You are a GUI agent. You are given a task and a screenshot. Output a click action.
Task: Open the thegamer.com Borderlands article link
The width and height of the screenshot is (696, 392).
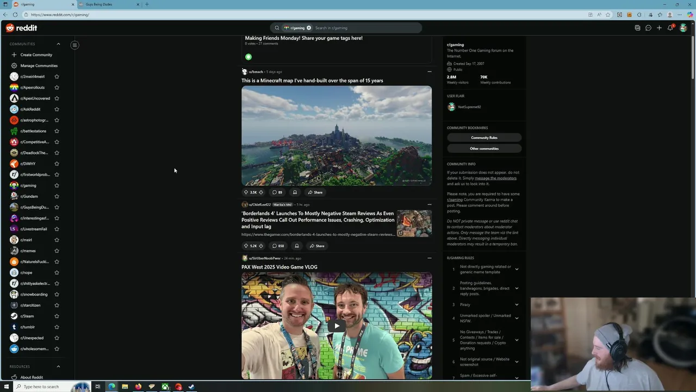(x=318, y=235)
